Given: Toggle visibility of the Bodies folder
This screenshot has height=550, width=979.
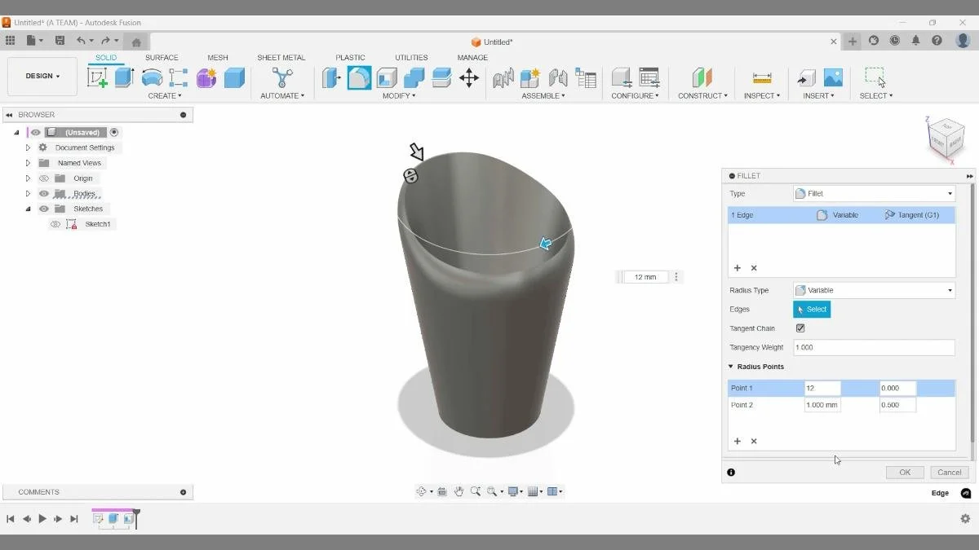Looking at the screenshot, I should 43,193.
